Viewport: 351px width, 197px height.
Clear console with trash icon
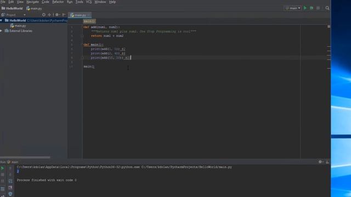10,194
